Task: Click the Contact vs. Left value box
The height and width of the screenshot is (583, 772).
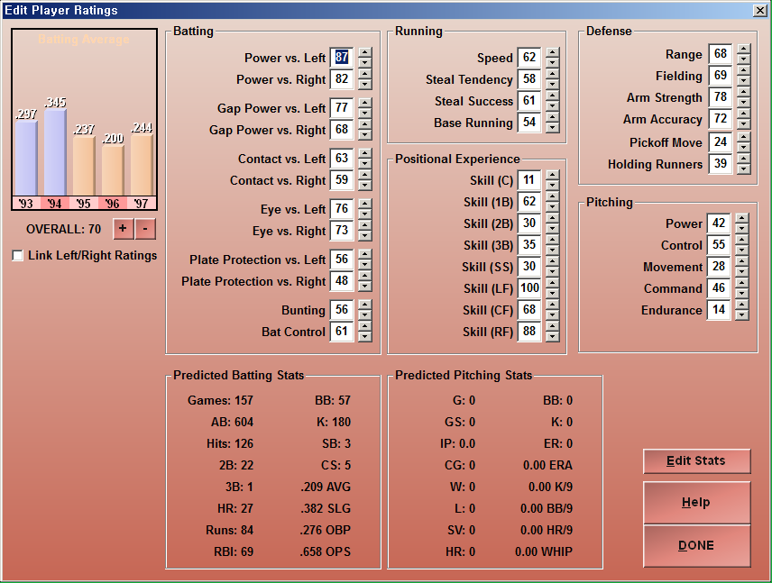Action: point(341,159)
